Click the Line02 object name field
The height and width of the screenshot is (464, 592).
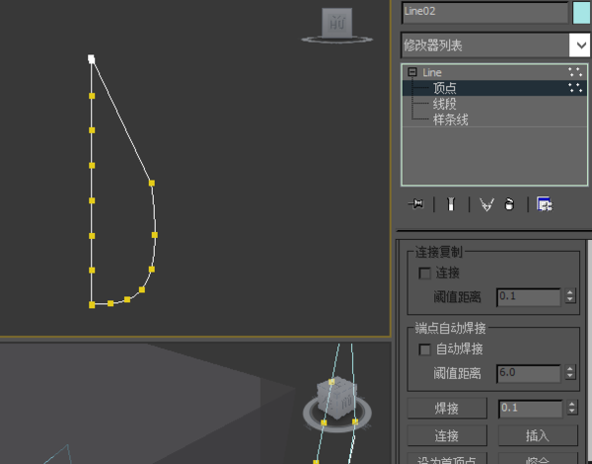[484, 12]
